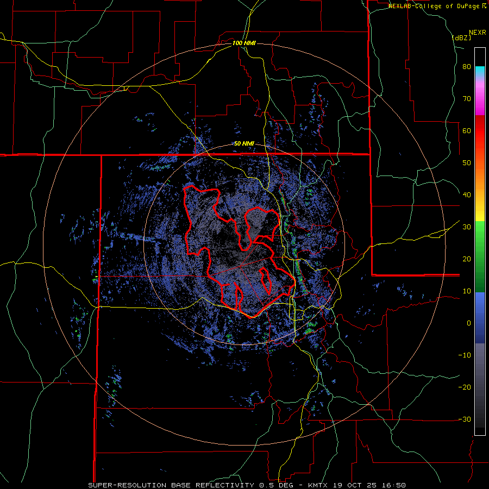Click the 70 value on the dBZ scale

point(467,98)
